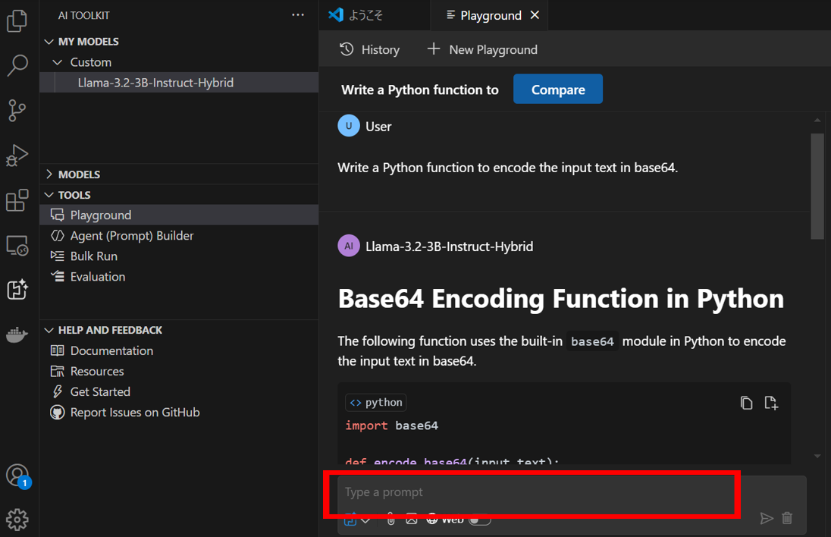The image size is (831, 537).
Task: Click the blue prompt options icon
Action: pos(350,520)
